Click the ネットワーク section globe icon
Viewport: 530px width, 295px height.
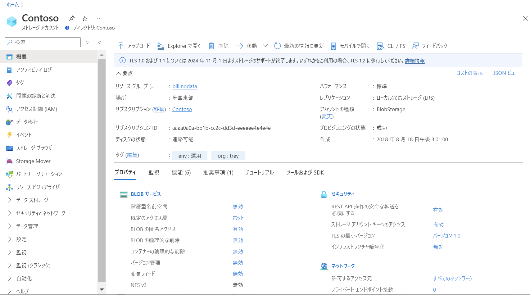324,266
